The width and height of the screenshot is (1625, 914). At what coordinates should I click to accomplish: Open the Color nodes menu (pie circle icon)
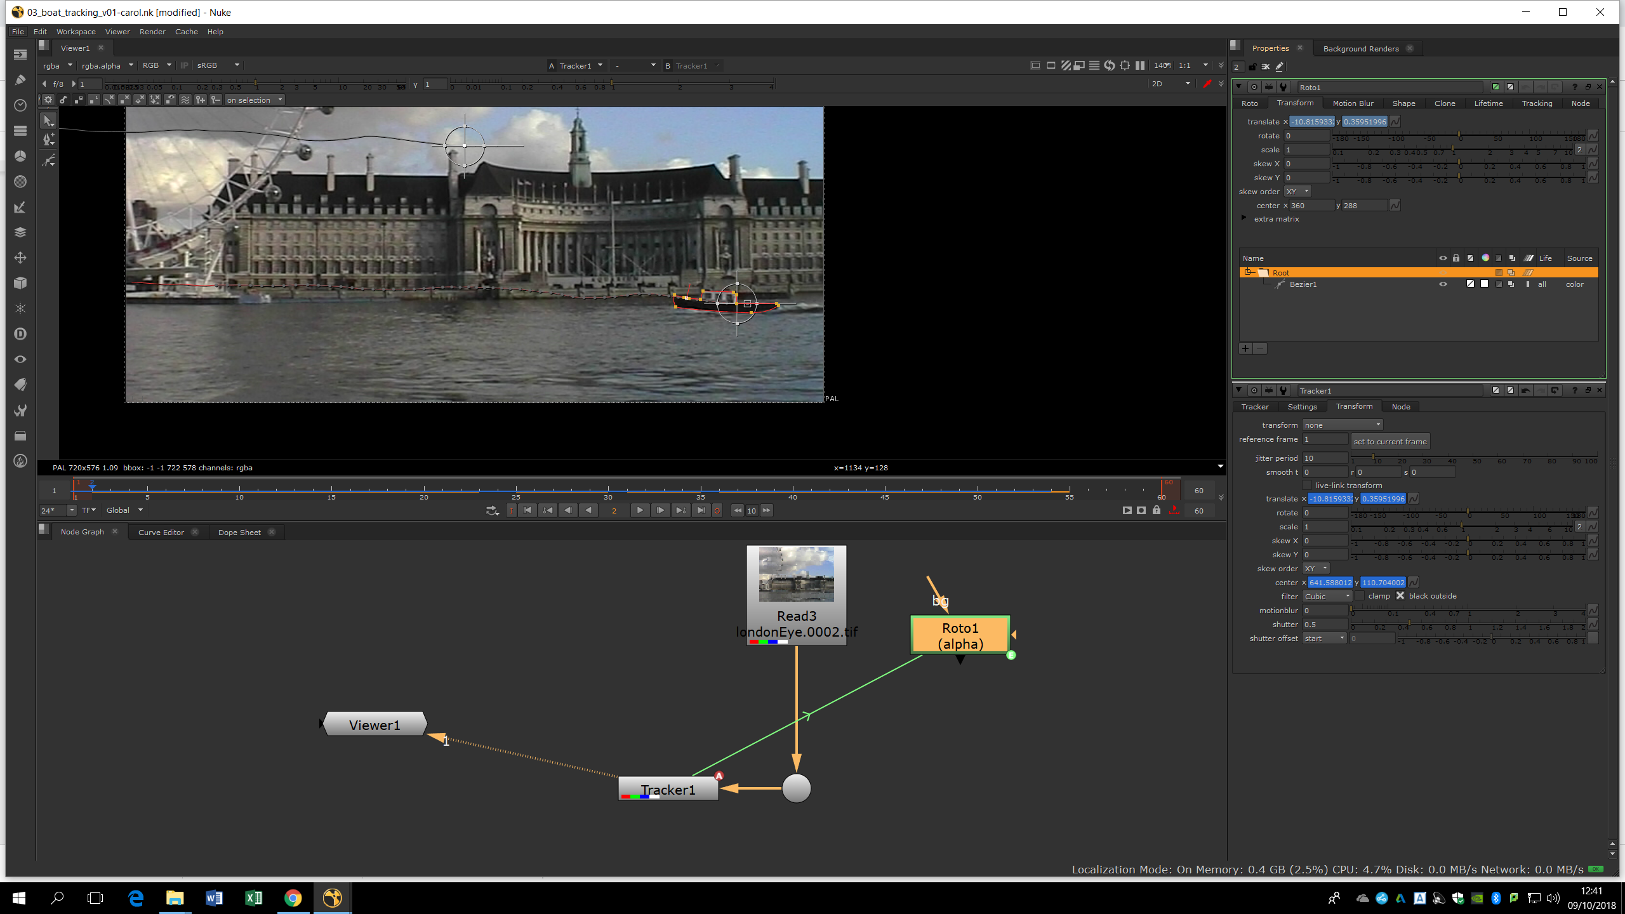tap(20, 156)
